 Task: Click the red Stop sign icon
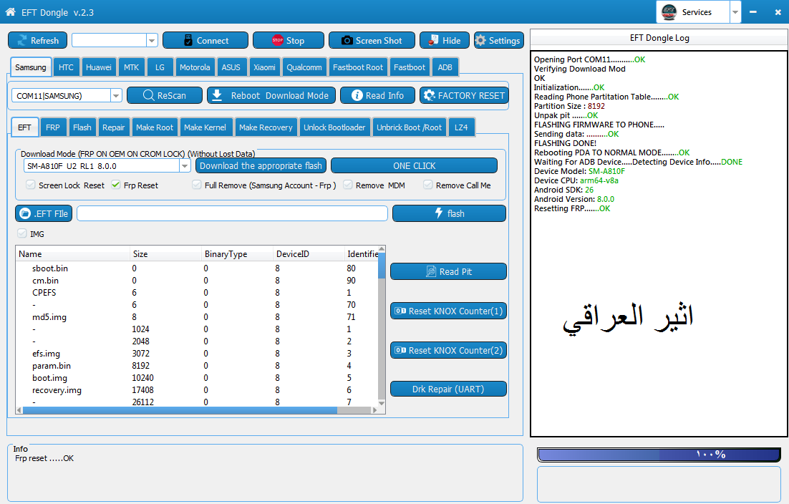[277, 40]
